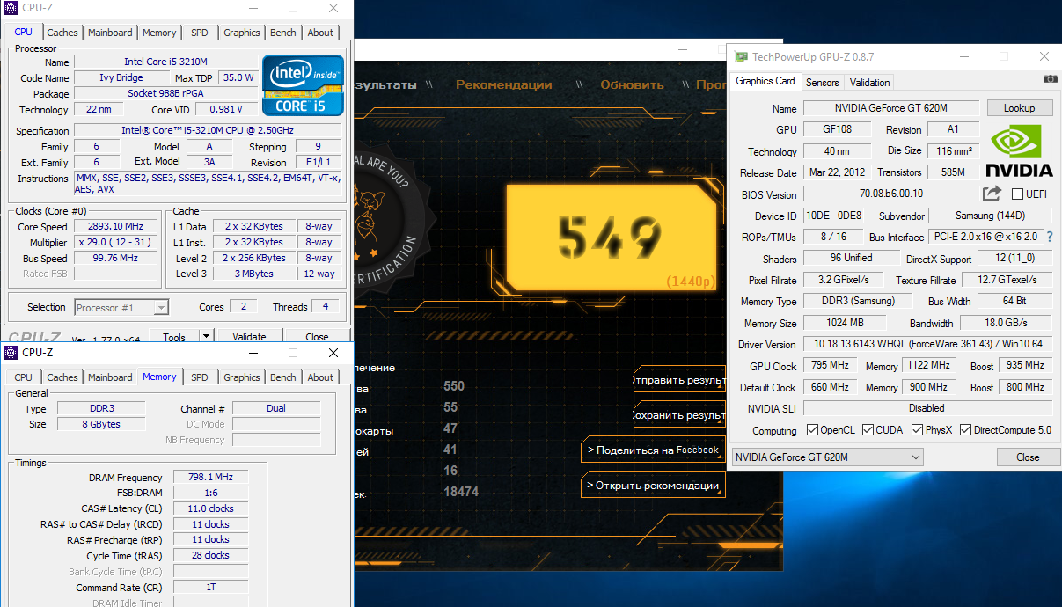Open Mainboard tab in CPU-Z memory window
The width and height of the screenshot is (1062, 607).
coord(111,377)
